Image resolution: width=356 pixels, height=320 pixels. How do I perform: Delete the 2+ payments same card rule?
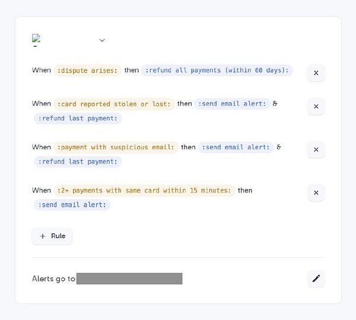point(316,193)
